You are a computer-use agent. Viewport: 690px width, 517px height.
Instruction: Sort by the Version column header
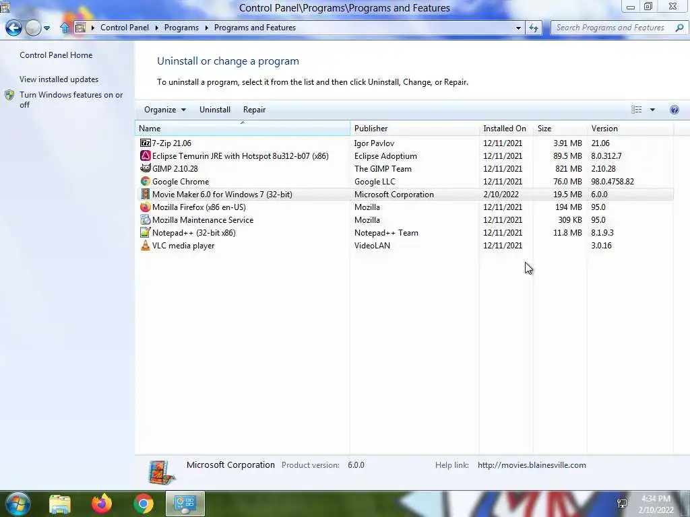(x=630, y=129)
